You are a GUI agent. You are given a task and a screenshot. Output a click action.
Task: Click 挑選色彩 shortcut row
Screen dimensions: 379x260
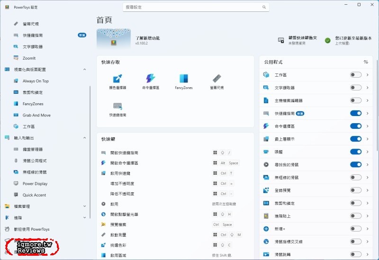[175, 245]
